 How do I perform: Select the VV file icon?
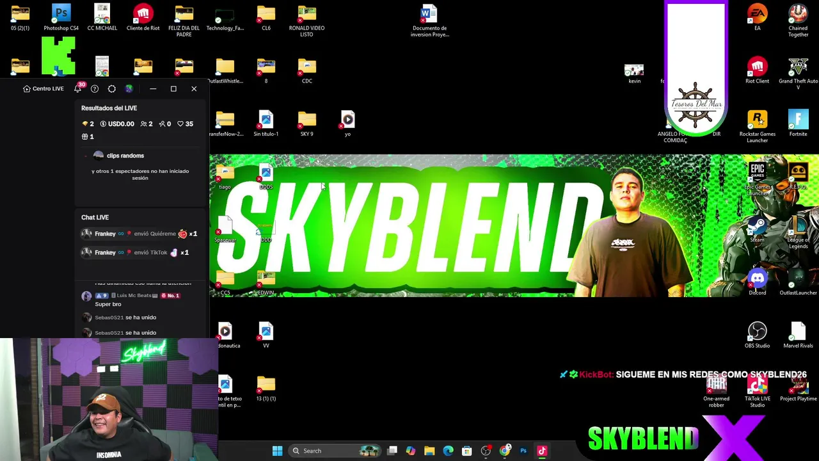tap(266, 336)
